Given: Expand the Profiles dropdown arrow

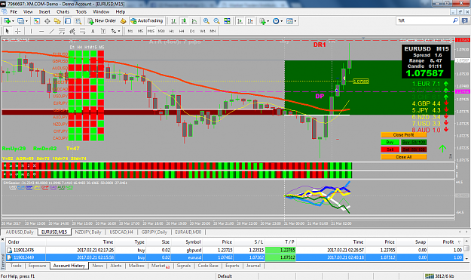Looking at the screenshot, I should click(x=26, y=21).
